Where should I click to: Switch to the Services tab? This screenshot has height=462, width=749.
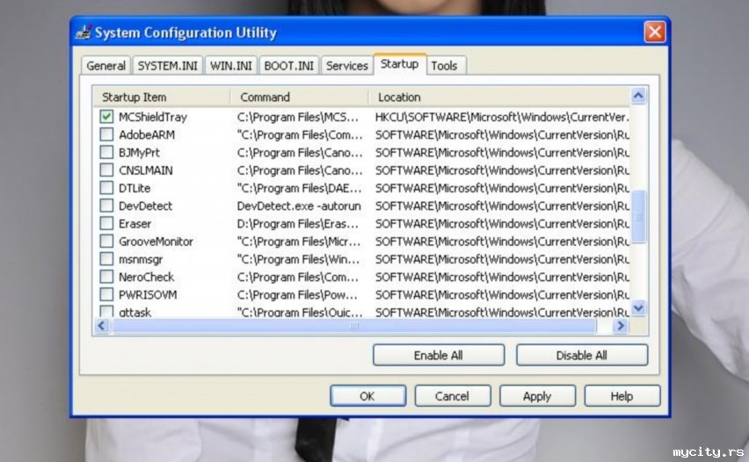[346, 66]
